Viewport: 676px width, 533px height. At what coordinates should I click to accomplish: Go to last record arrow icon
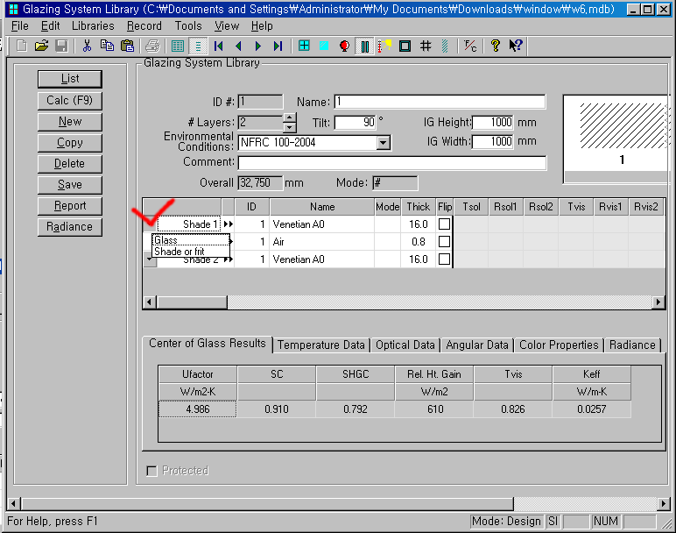coord(278,46)
